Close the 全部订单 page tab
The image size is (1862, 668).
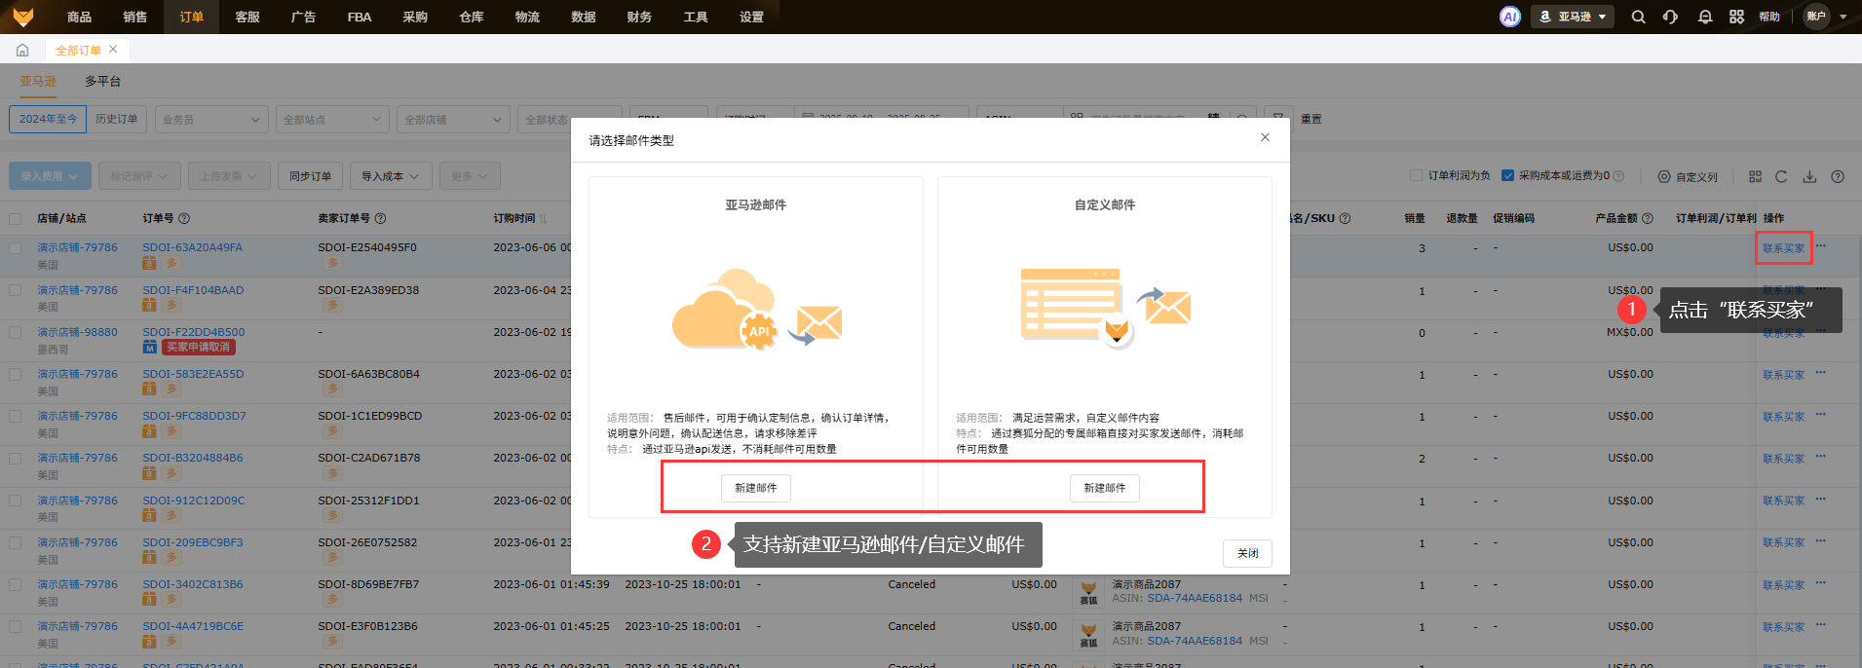pyautogui.click(x=113, y=50)
